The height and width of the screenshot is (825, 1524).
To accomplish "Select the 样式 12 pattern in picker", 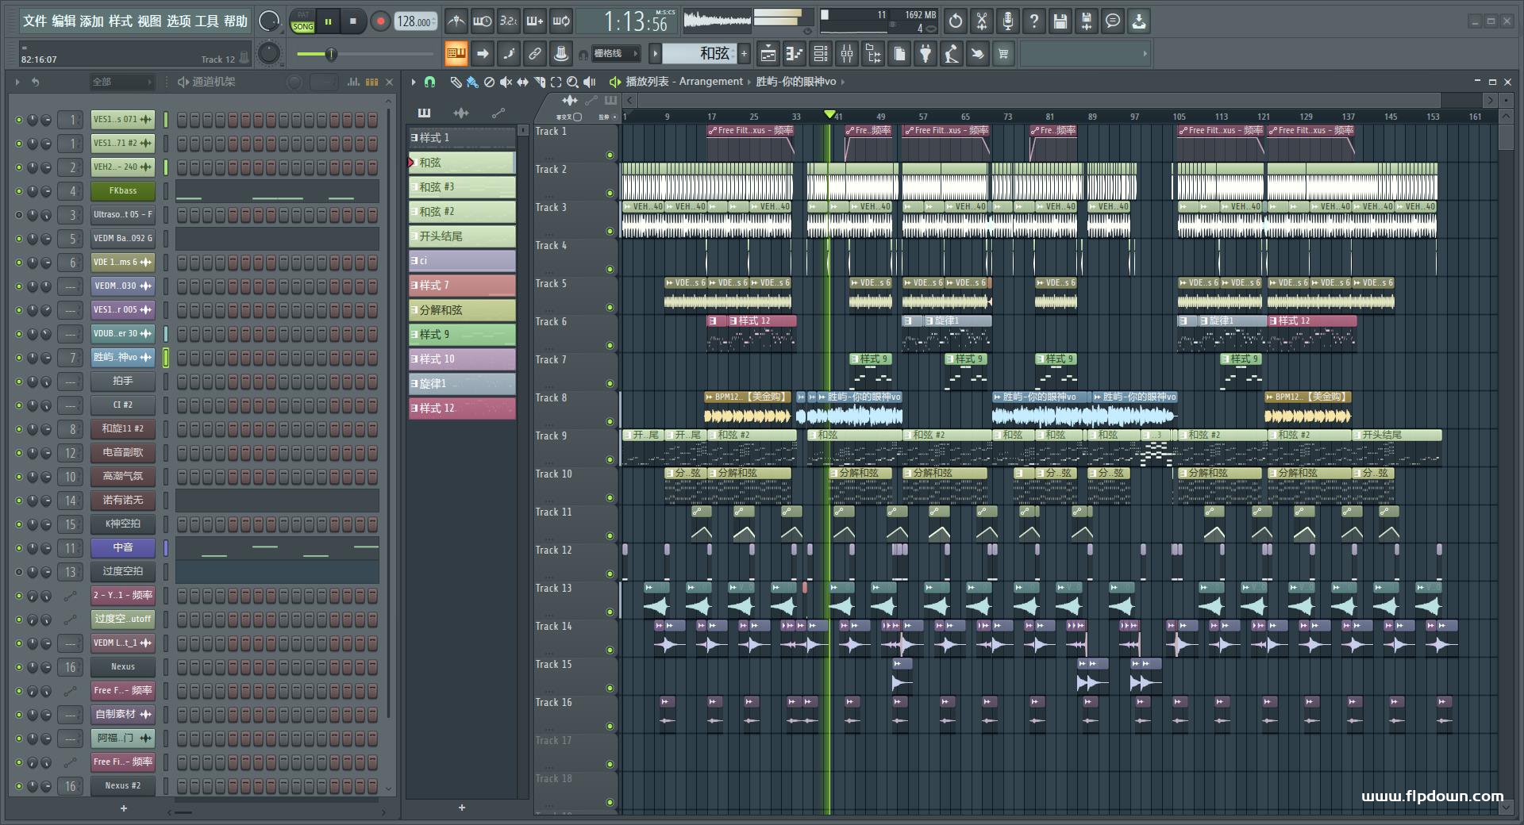I will click(x=462, y=409).
